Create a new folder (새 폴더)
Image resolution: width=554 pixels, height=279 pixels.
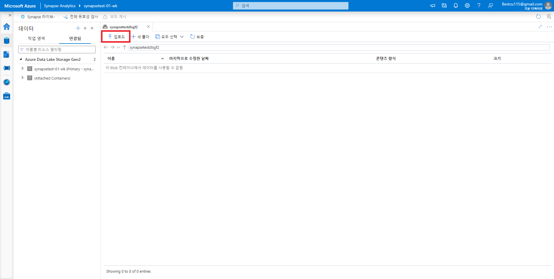(x=140, y=37)
